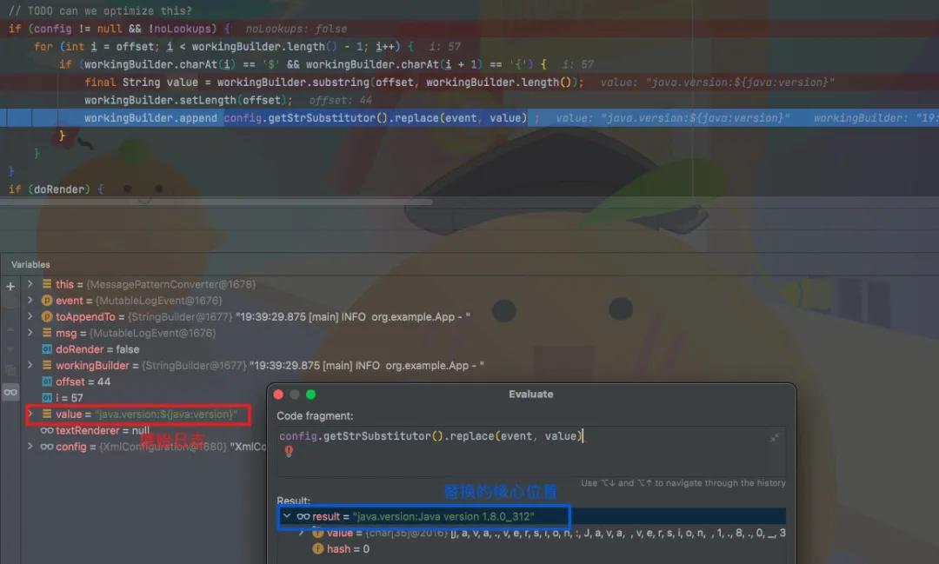Click the watch glasses icon beside textRenderer
The height and width of the screenshot is (564, 939).
click(x=47, y=430)
